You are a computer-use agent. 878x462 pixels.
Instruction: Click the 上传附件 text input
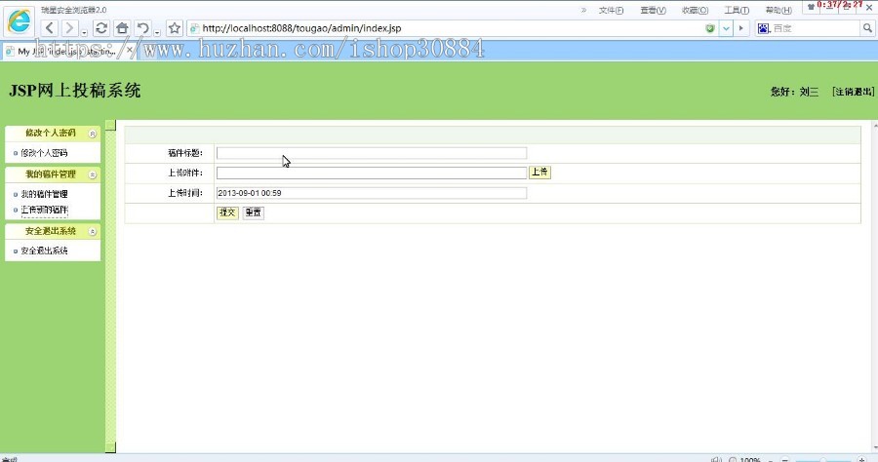372,173
